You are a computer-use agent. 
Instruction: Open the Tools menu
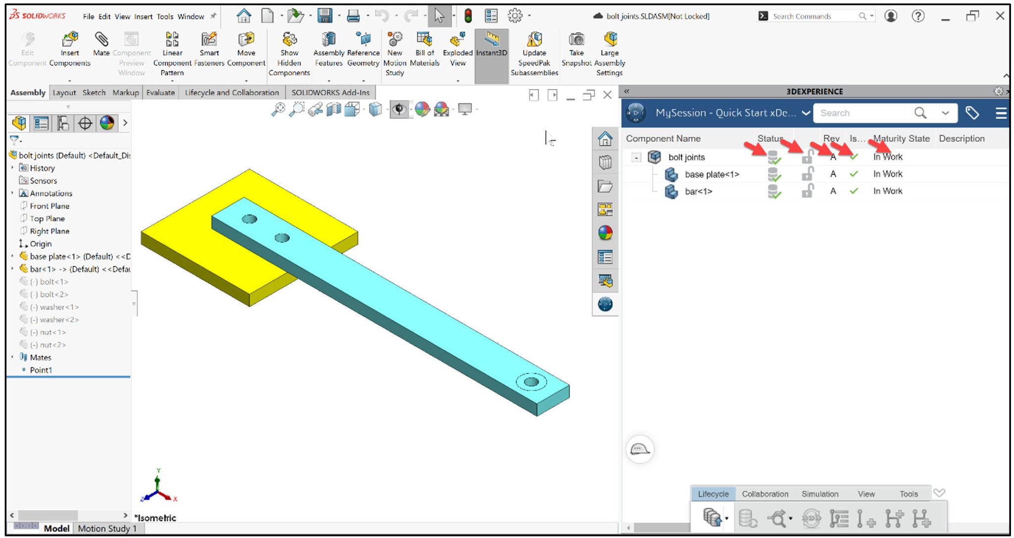pyautogui.click(x=164, y=16)
